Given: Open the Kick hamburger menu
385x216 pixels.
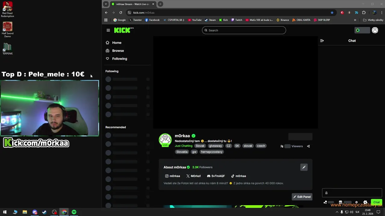Looking at the screenshot, I should 108,30.
